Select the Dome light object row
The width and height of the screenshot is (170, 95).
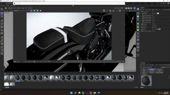pyautogui.click(x=145, y=24)
